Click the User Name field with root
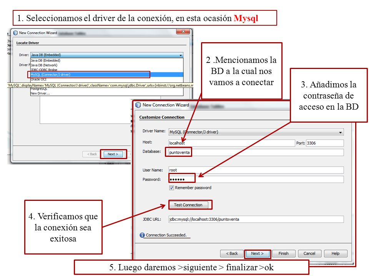The image size is (369, 276). (x=256, y=170)
